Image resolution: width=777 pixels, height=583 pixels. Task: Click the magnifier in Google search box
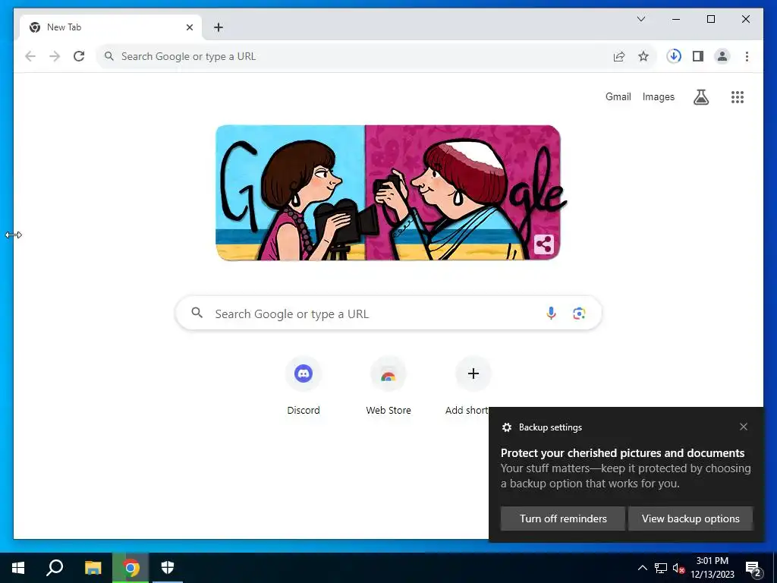[x=197, y=313]
